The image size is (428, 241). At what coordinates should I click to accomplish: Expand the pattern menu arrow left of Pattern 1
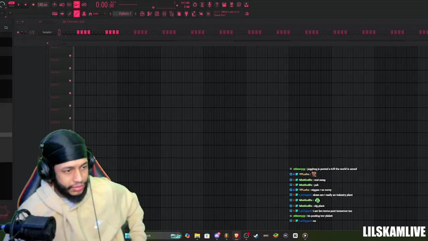(111, 14)
